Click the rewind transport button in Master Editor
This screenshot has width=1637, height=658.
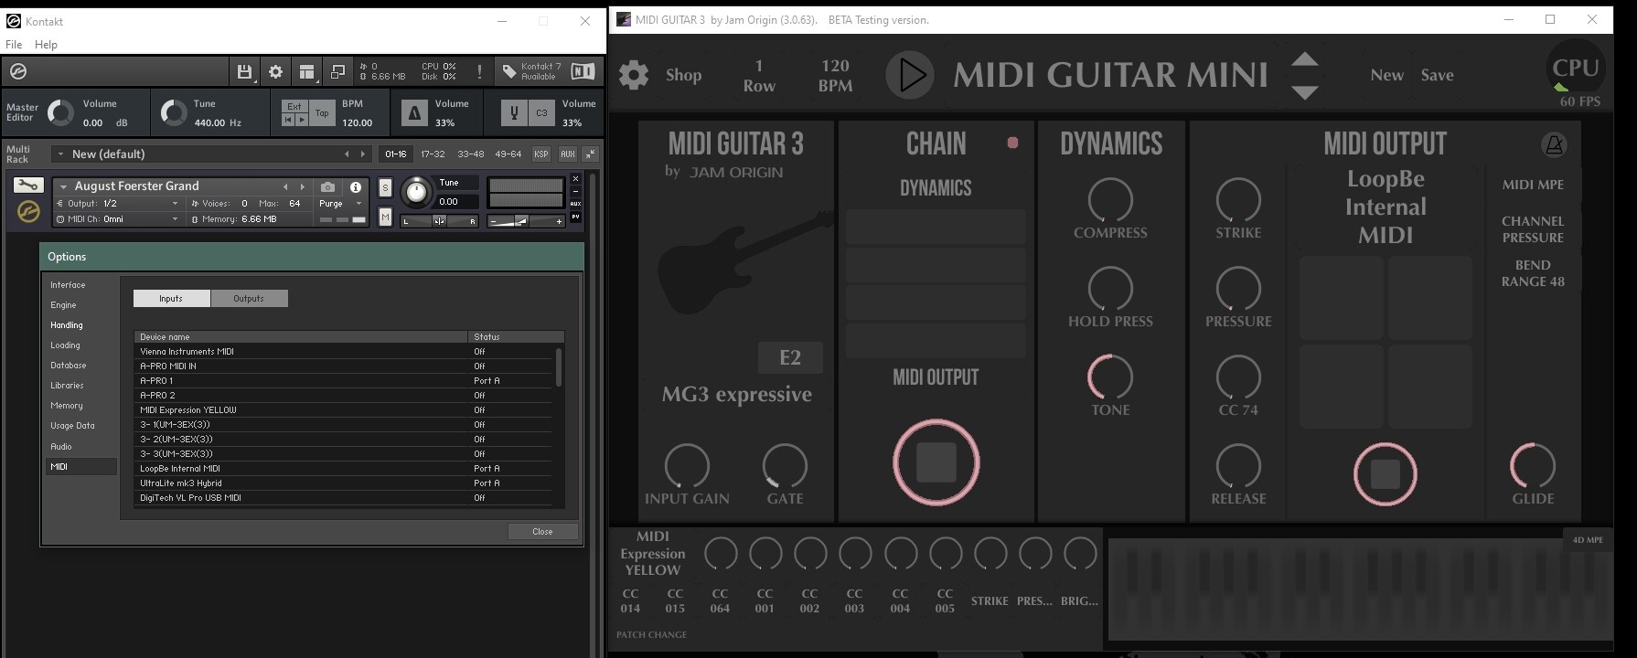288,120
